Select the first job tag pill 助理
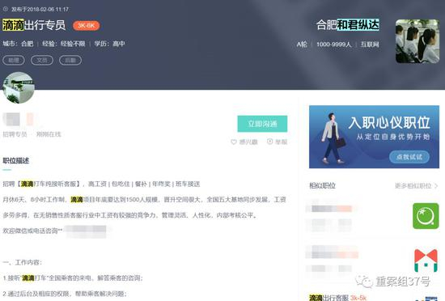 [x=14, y=60]
